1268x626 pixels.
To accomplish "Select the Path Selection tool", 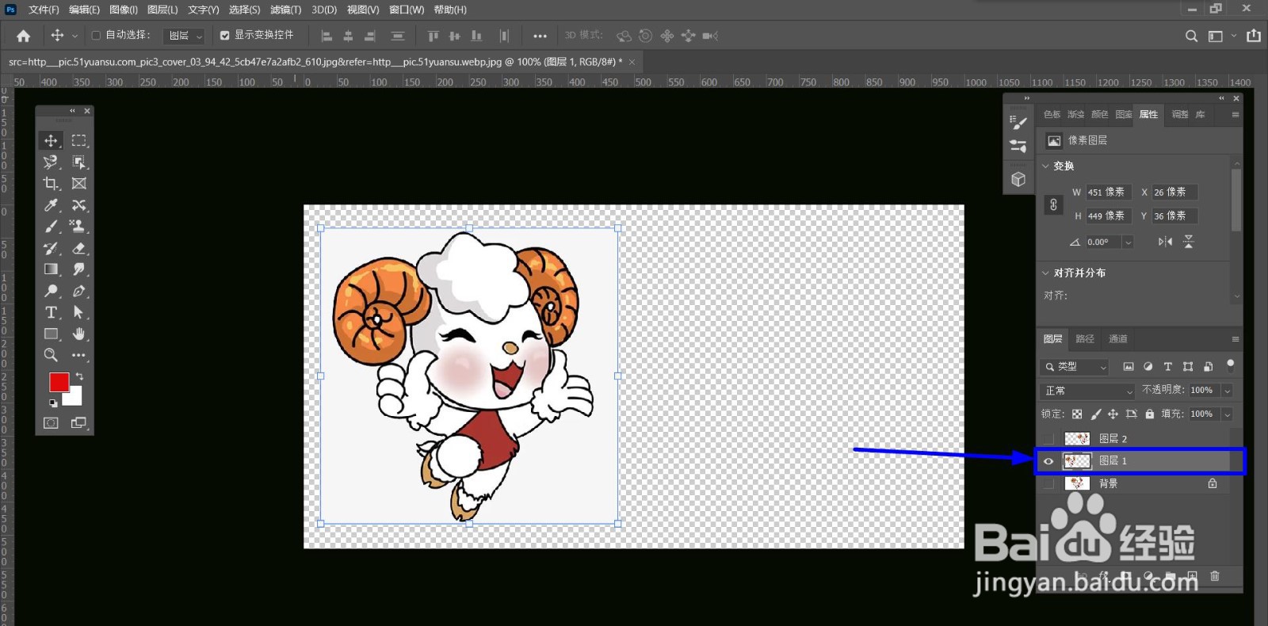I will pyautogui.click(x=79, y=312).
